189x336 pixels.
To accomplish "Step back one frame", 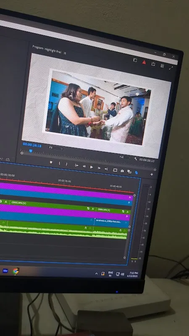I will pos(84,166).
